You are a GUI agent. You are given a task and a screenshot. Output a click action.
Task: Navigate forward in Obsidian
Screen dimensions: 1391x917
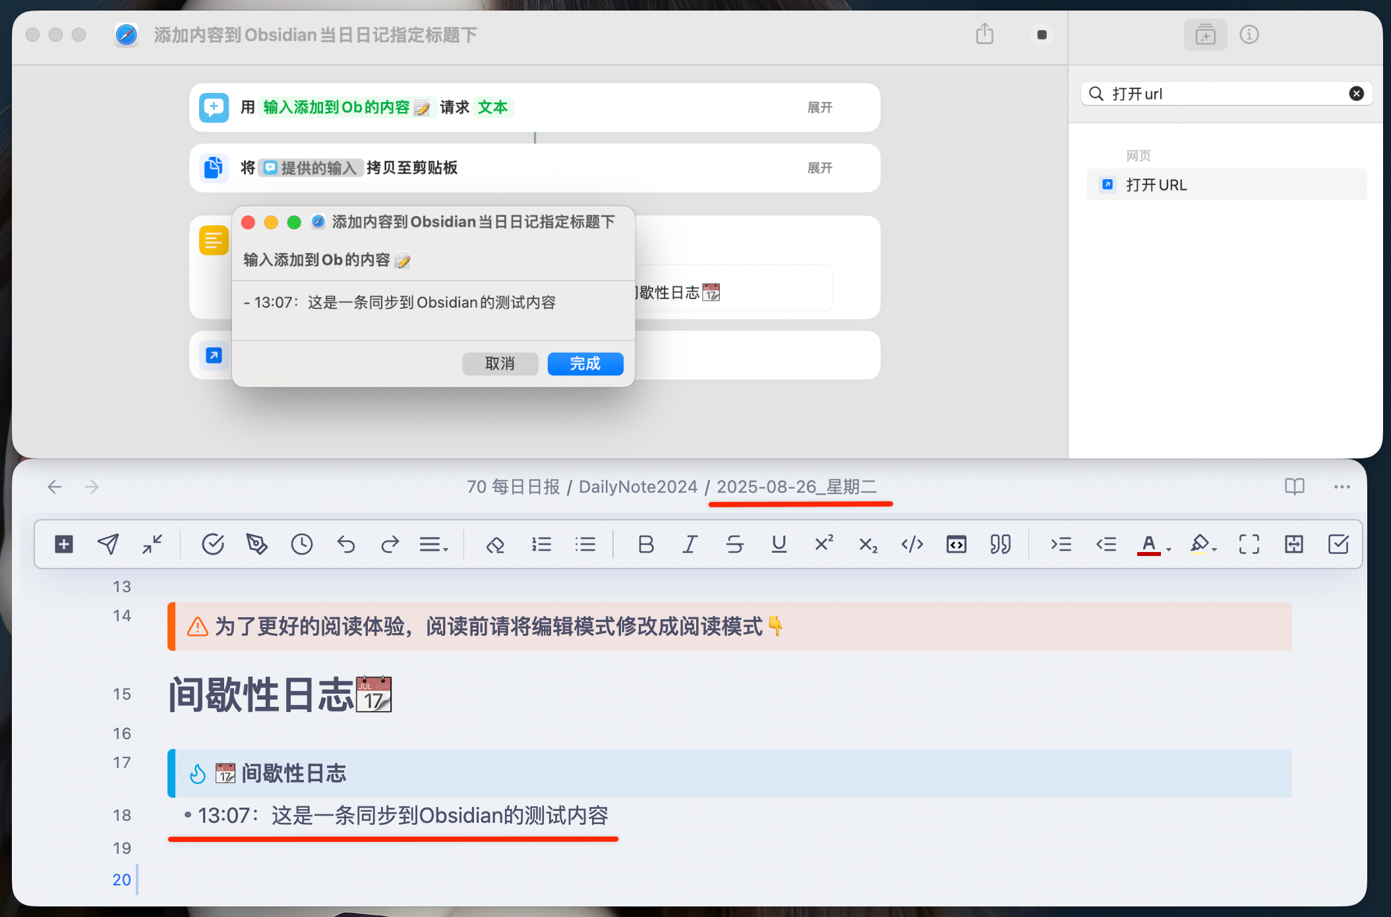[92, 487]
